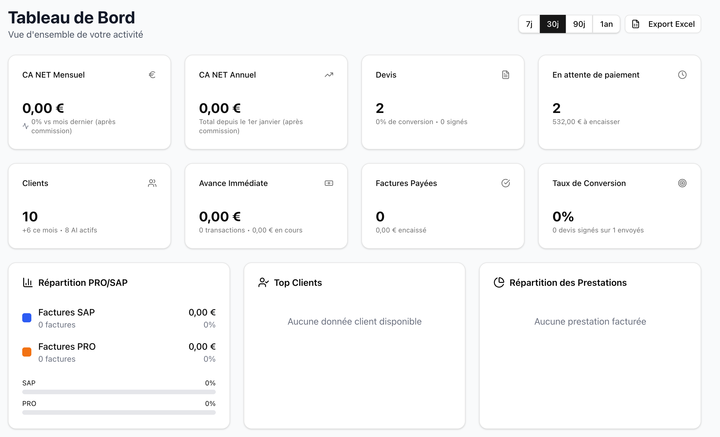This screenshot has height=437, width=720.
Task: Click the orange Factures PRO color swatch
Action: coord(27,352)
